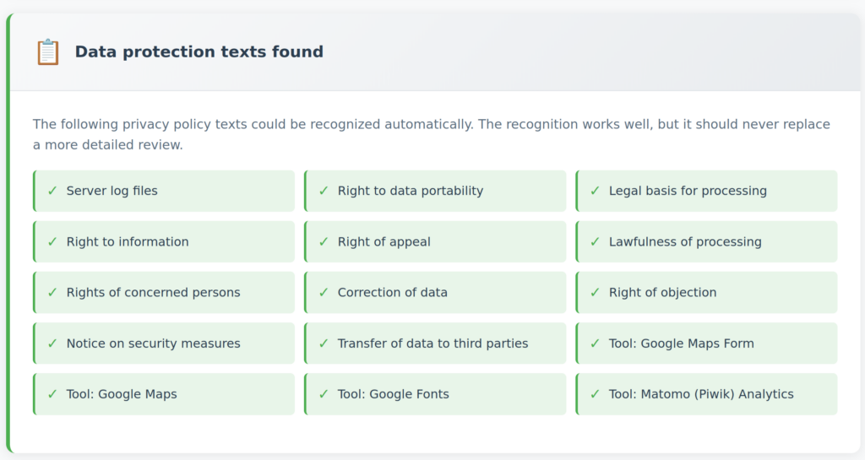Click the Server log files label text
Screen dimensions: 865x460
112,191
